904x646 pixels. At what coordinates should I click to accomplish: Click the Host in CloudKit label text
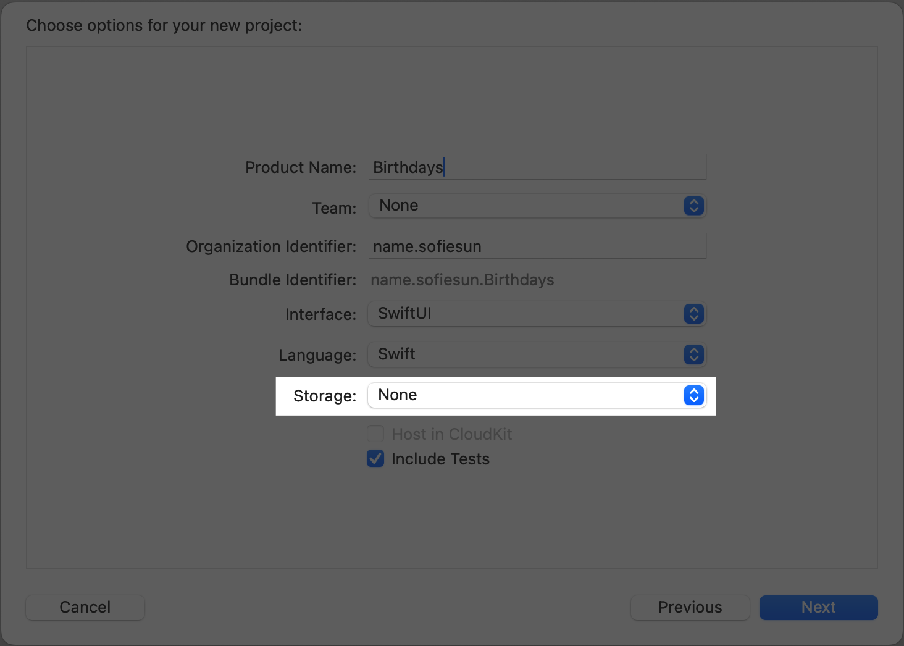451,434
